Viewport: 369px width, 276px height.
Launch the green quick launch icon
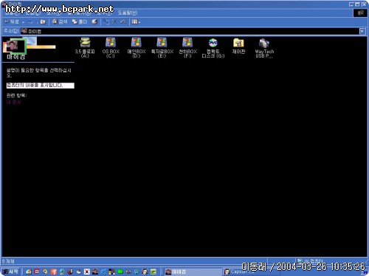click(x=120, y=272)
